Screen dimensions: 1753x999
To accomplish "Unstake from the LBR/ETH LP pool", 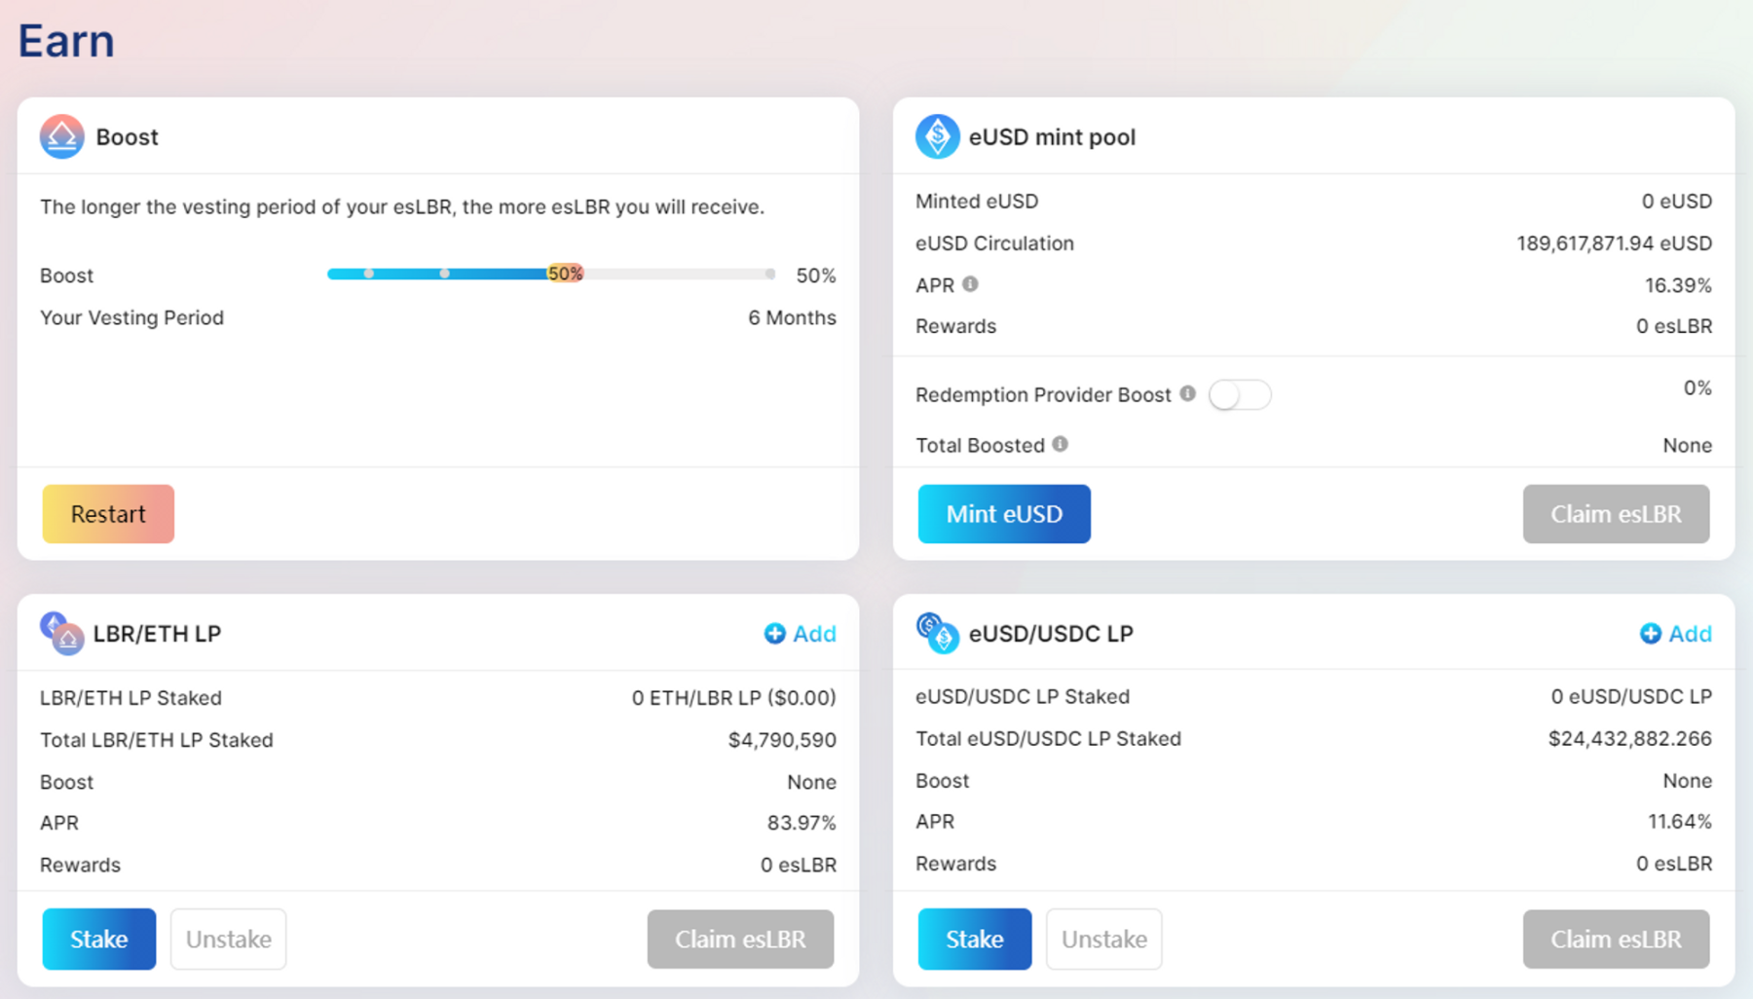I will tap(228, 939).
